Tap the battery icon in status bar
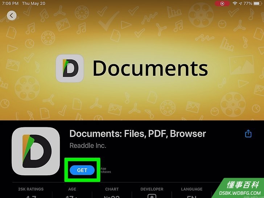The image size is (264, 198). [257, 3]
